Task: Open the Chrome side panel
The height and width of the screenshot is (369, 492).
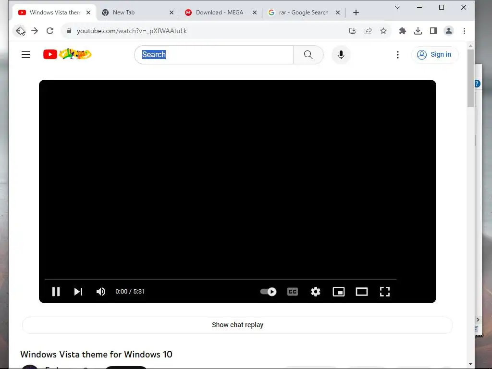Action: pos(433,31)
